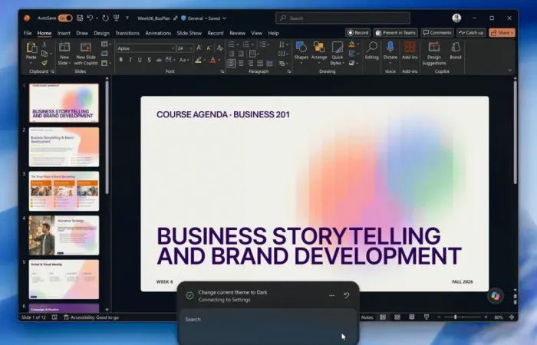The width and height of the screenshot is (537, 345).
Task: Open the font color dropdown arrow
Action: point(219,61)
